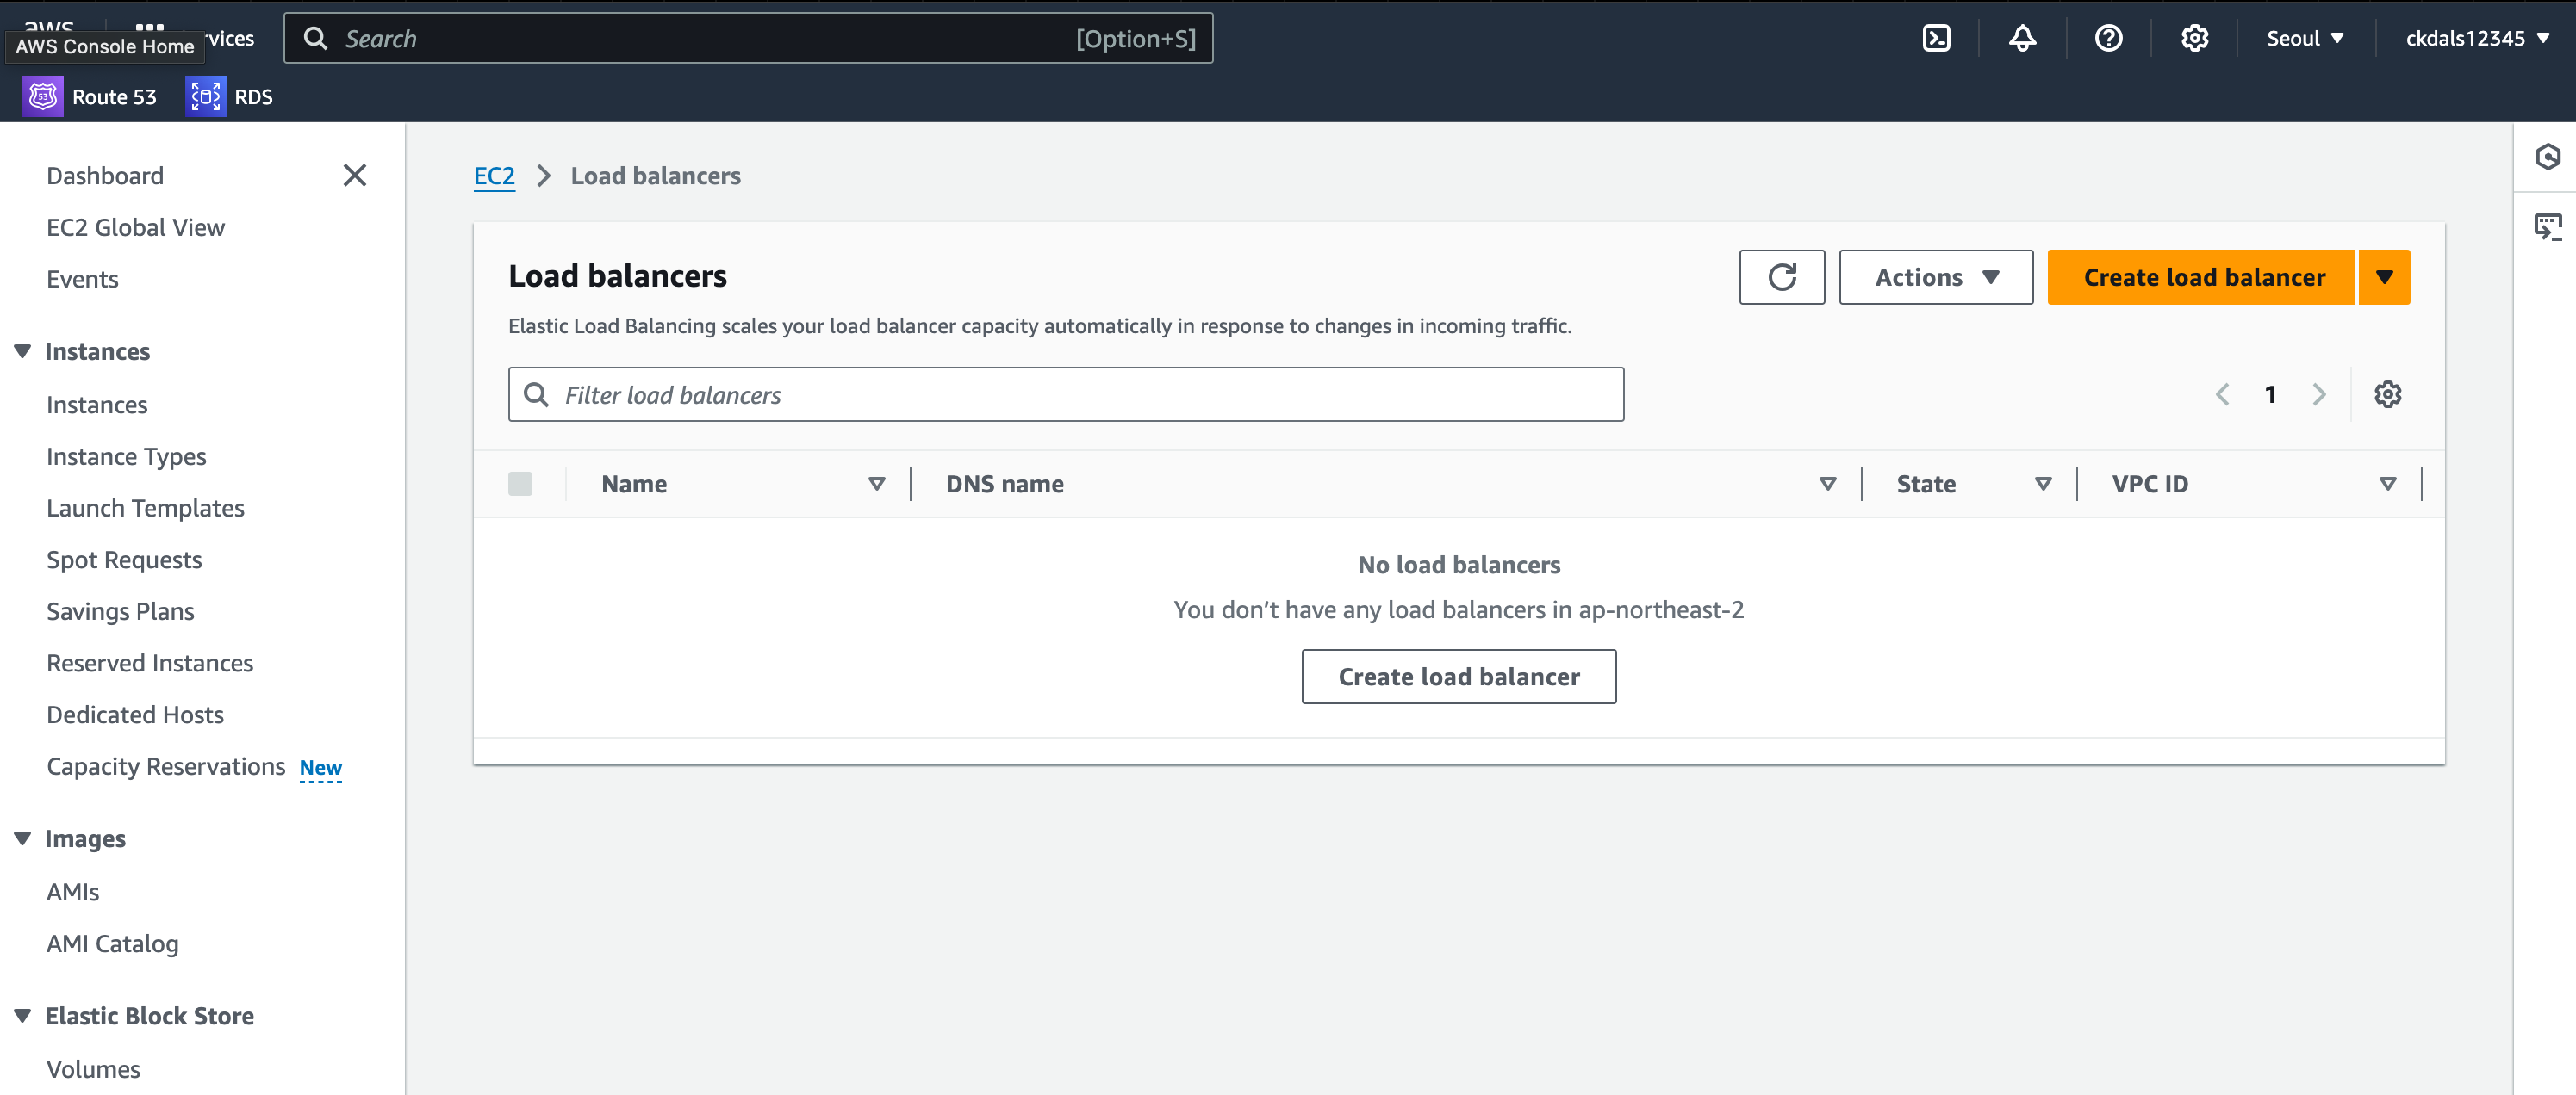Screen dimensions: 2576x1095
Task: Sort by the VPC ID column arrow
Action: pos(2387,484)
